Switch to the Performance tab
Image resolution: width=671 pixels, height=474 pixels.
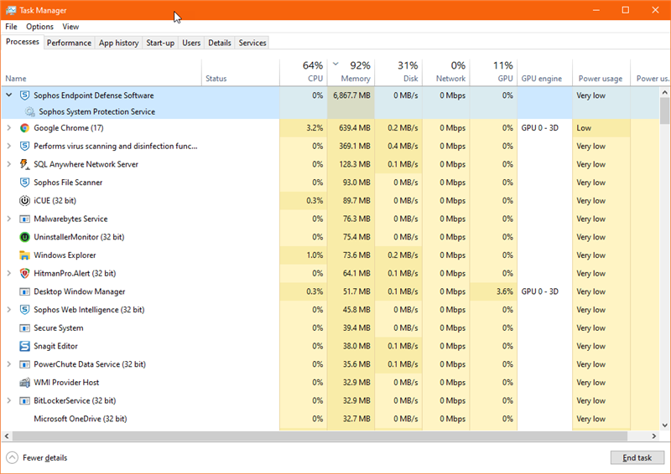tap(69, 43)
